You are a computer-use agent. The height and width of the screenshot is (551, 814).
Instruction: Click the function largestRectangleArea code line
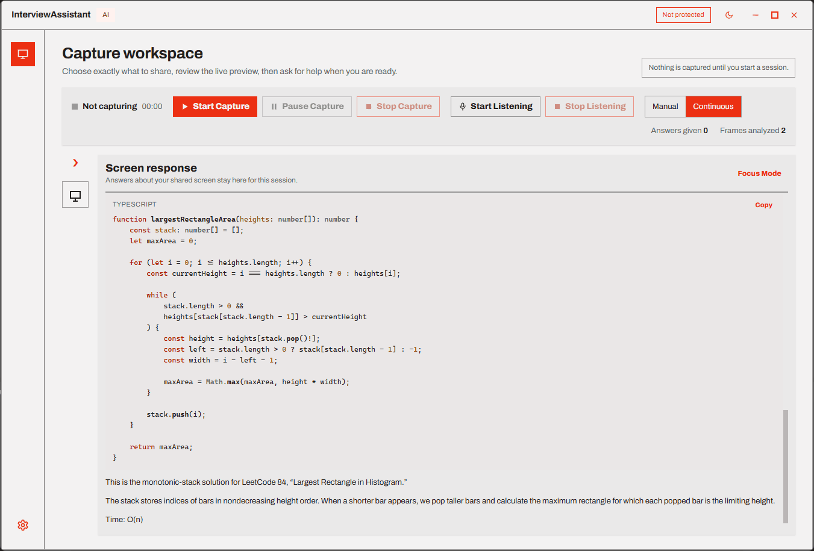[x=236, y=219]
